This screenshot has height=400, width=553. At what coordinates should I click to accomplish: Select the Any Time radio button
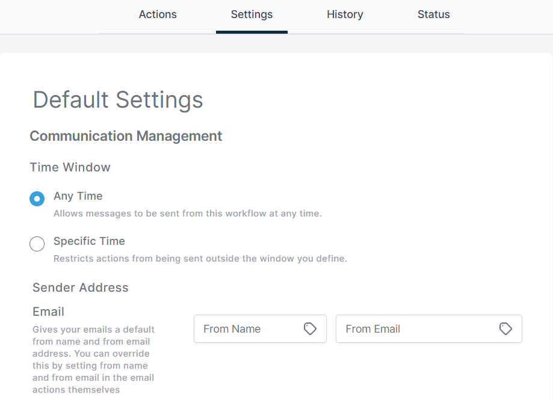click(37, 198)
